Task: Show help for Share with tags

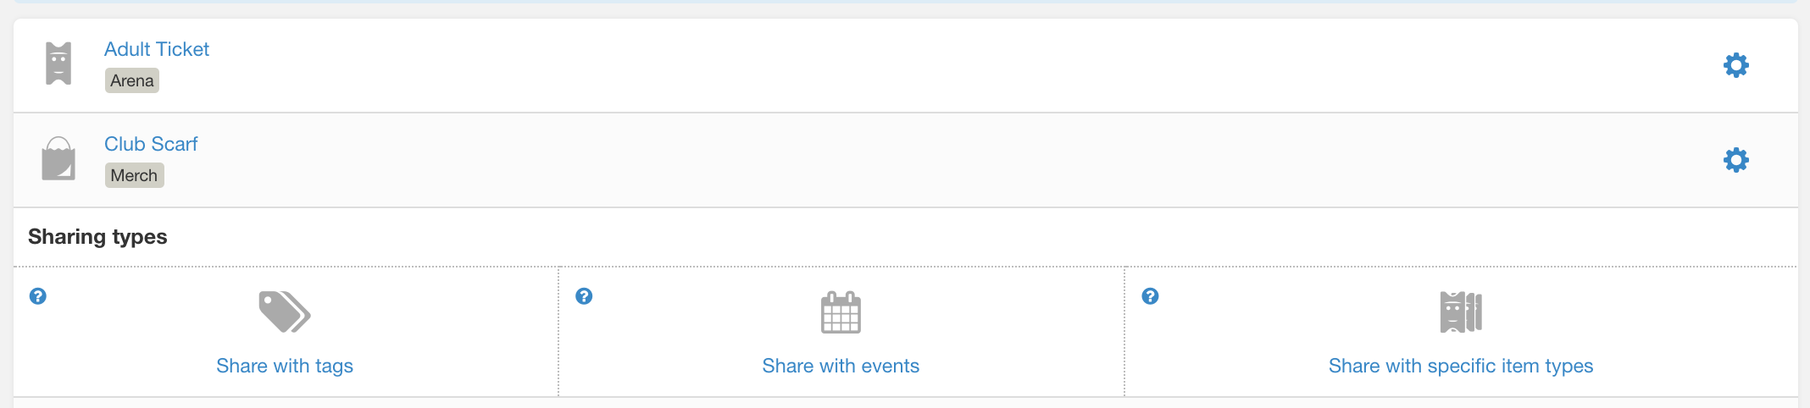Action: (x=38, y=296)
